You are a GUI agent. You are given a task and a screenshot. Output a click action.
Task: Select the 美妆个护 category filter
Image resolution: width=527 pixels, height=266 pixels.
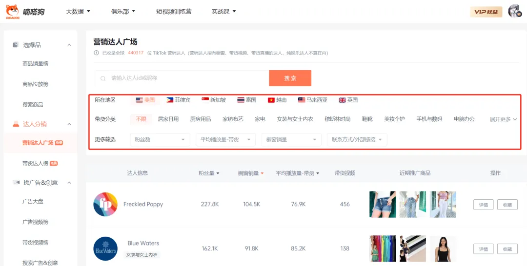point(395,119)
